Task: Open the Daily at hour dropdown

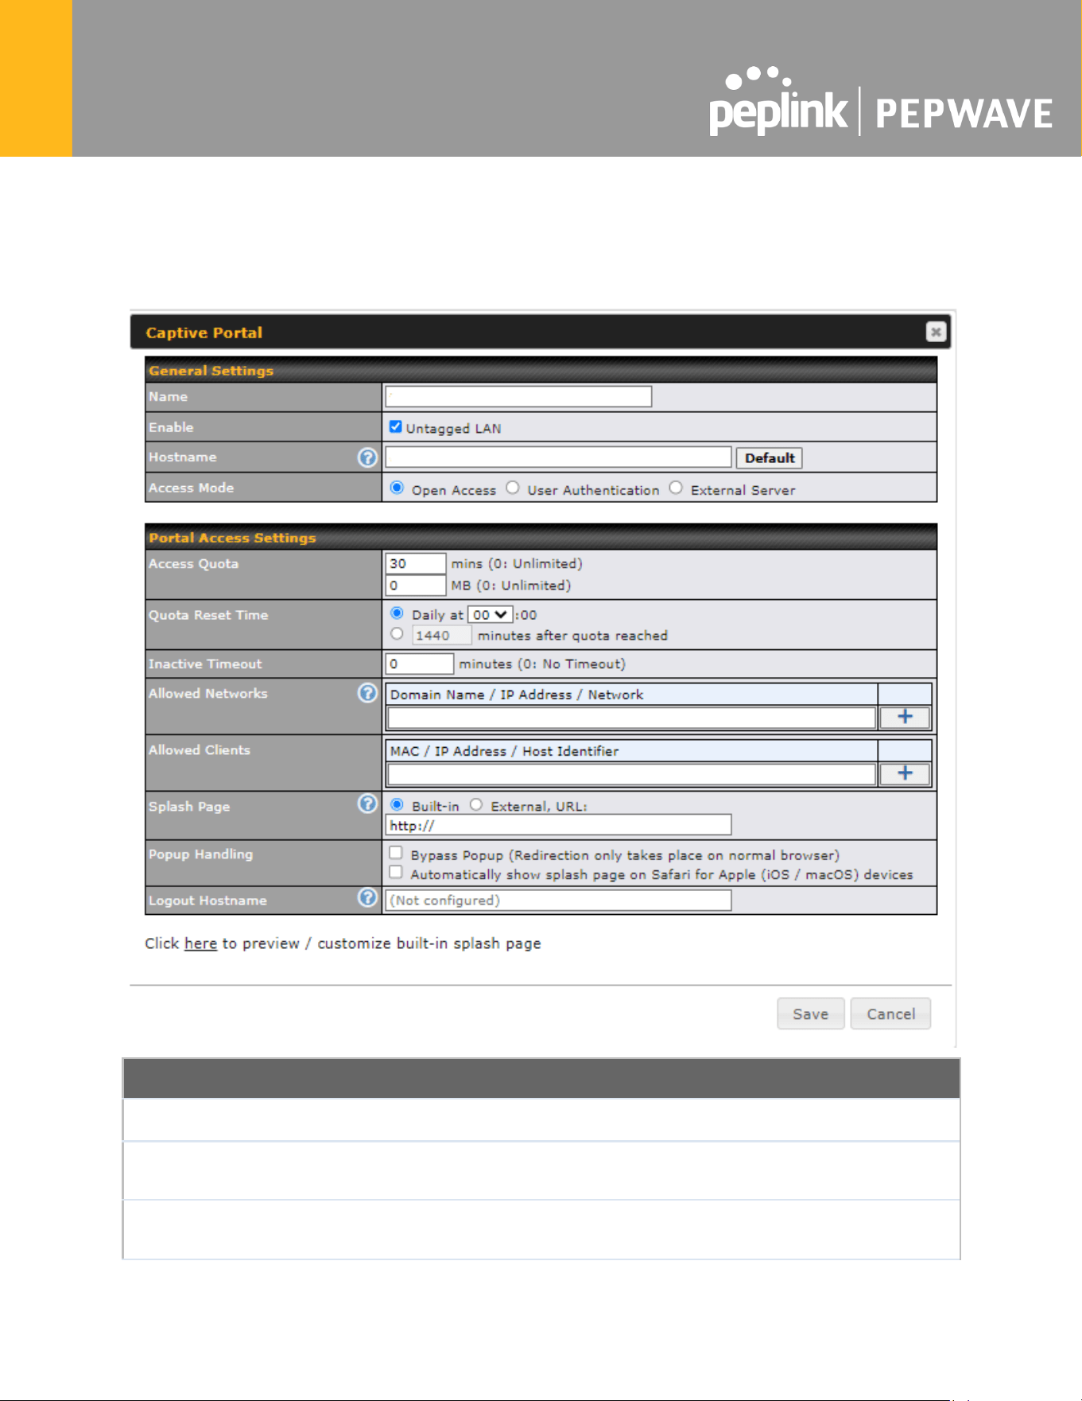Action: 490,615
